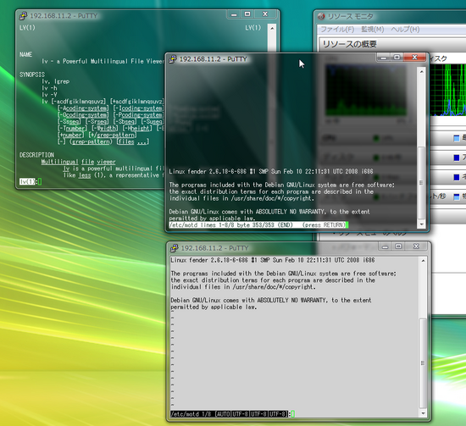Click the 'lv -h' synopsis line

[49, 88]
